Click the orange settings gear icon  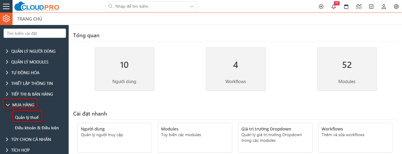click(x=6, y=19)
